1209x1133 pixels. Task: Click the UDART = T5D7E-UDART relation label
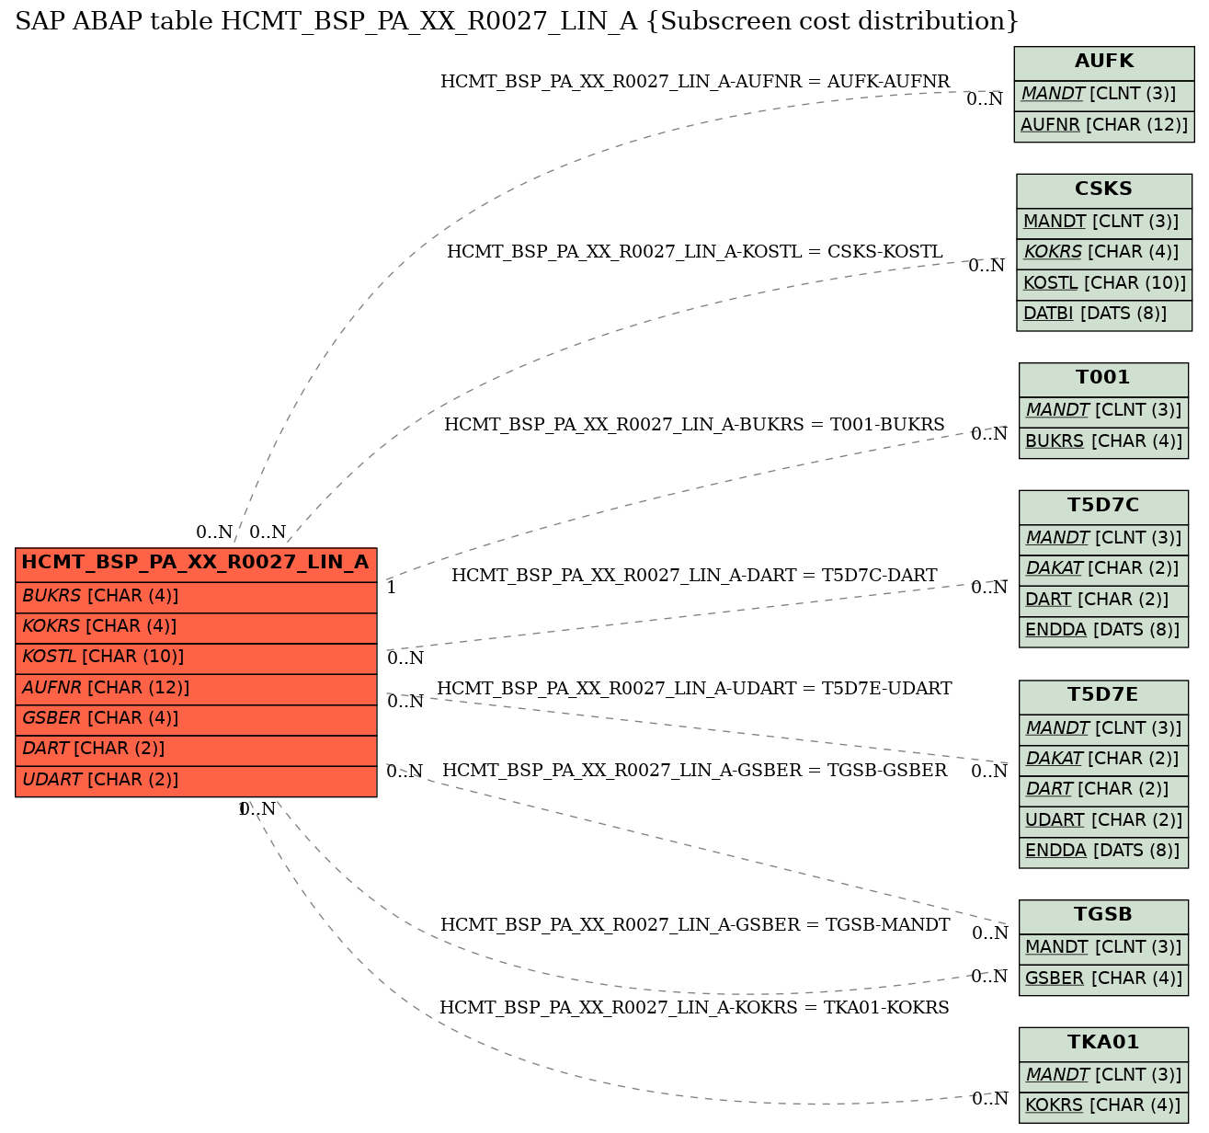(695, 689)
